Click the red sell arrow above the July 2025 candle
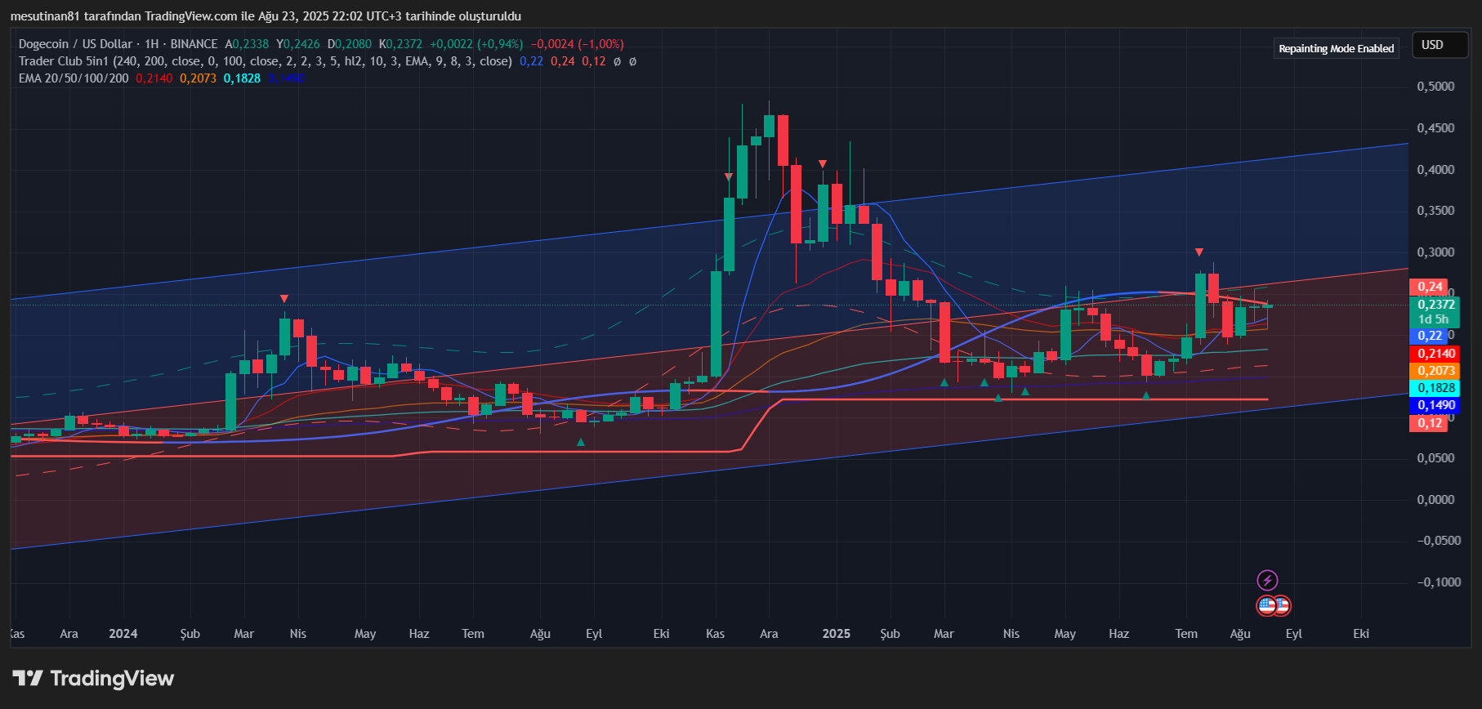The height and width of the screenshot is (709, 1482). coord(1199,252)
